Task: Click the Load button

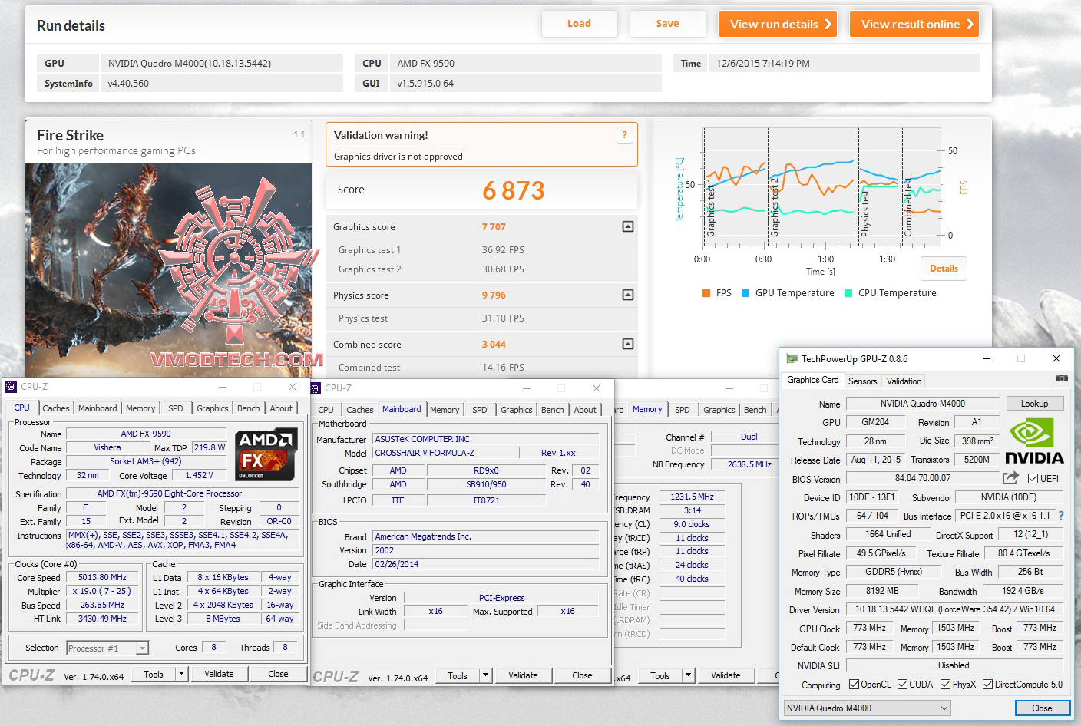Action: coord(579,24)
